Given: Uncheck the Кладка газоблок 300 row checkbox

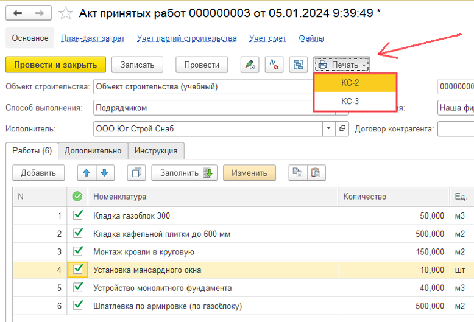Looking at the screenshot, I should 77,215.
